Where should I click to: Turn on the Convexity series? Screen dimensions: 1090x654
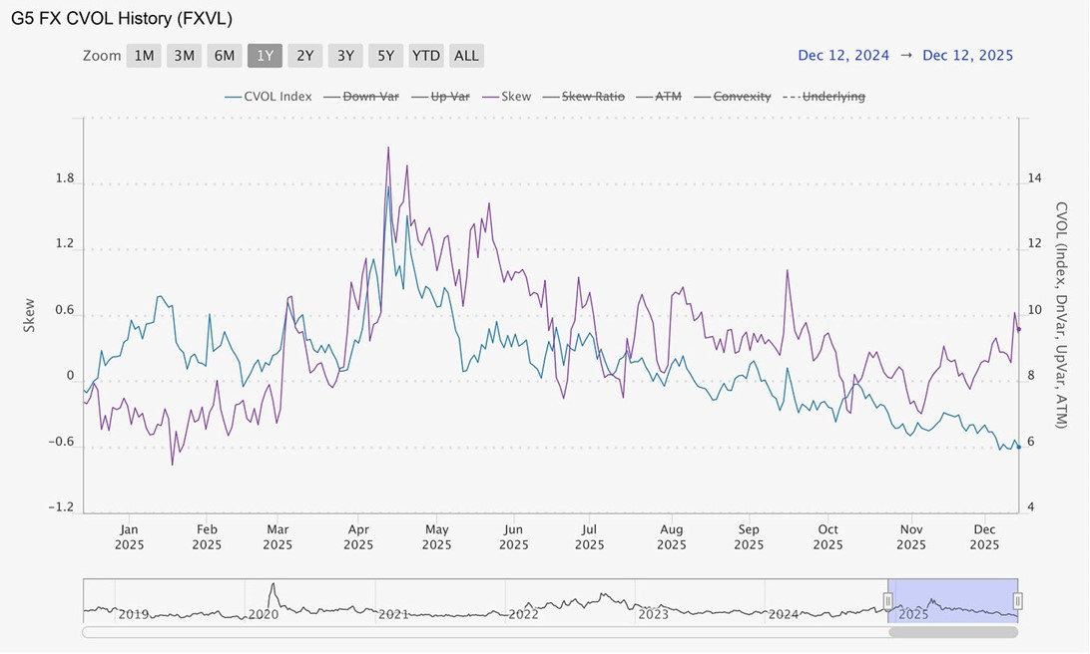[733, 97]
